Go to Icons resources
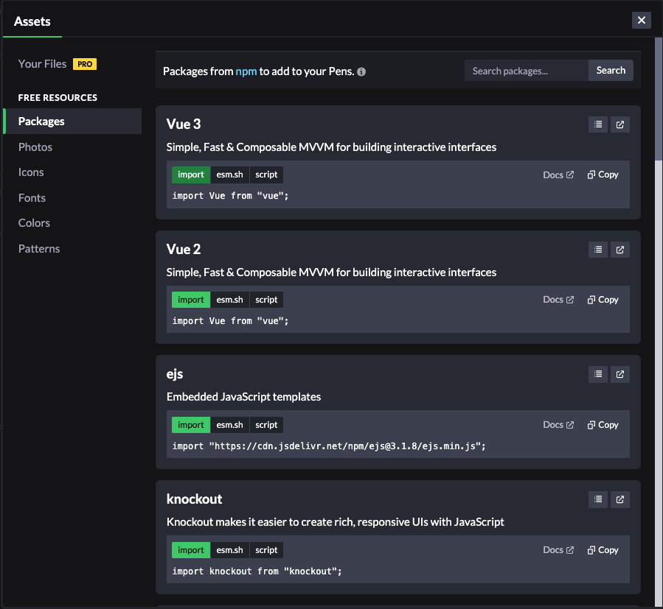 tap(31, 172)
